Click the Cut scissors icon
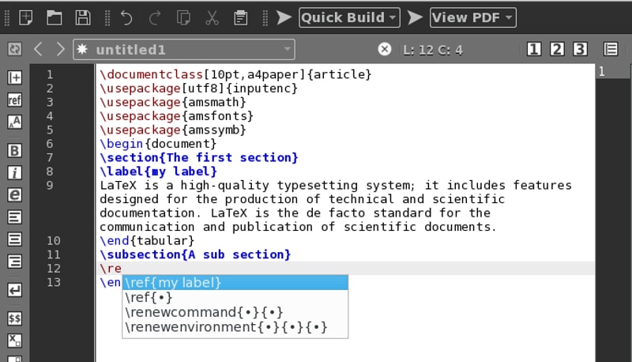The width and height of the screenshot is (632, 362). click(x=212, y=17)
